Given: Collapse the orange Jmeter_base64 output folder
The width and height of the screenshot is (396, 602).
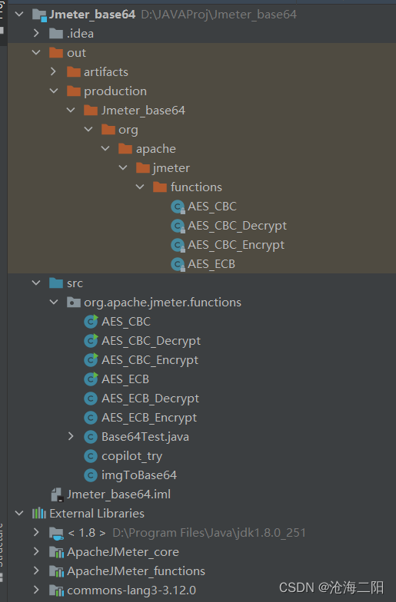Looking at the screenshot, I should (x=71, y=111).
